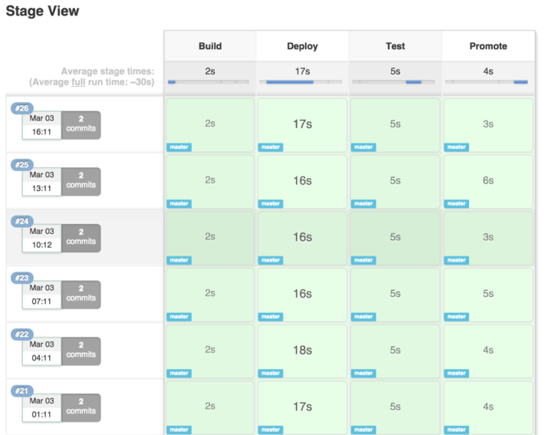Select the Build stage column header

pyautogui.click(x=210, y=46)
